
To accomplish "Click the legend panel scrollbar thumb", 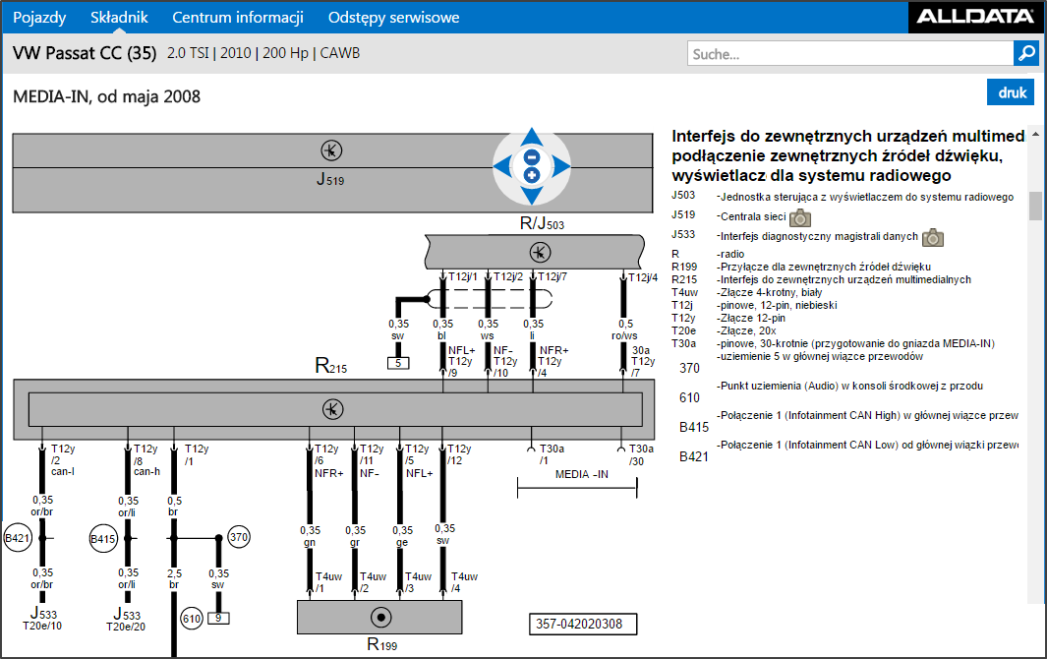I will click(1035, 206).
